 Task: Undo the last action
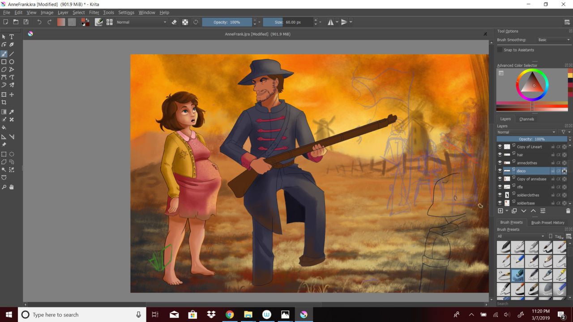[39, 22]
